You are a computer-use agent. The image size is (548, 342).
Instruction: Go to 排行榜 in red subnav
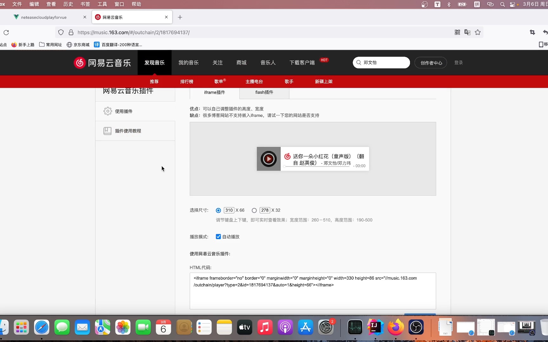[x=187, y=81]
